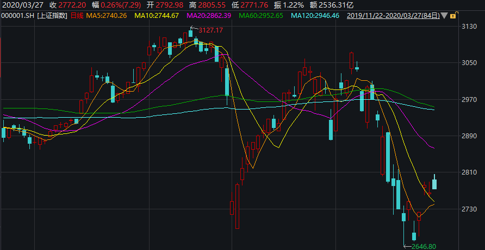The height and width of the screenshot is (250, 485).
Task: Select the MA10:2744.67 indicator label
Action: 156,15
